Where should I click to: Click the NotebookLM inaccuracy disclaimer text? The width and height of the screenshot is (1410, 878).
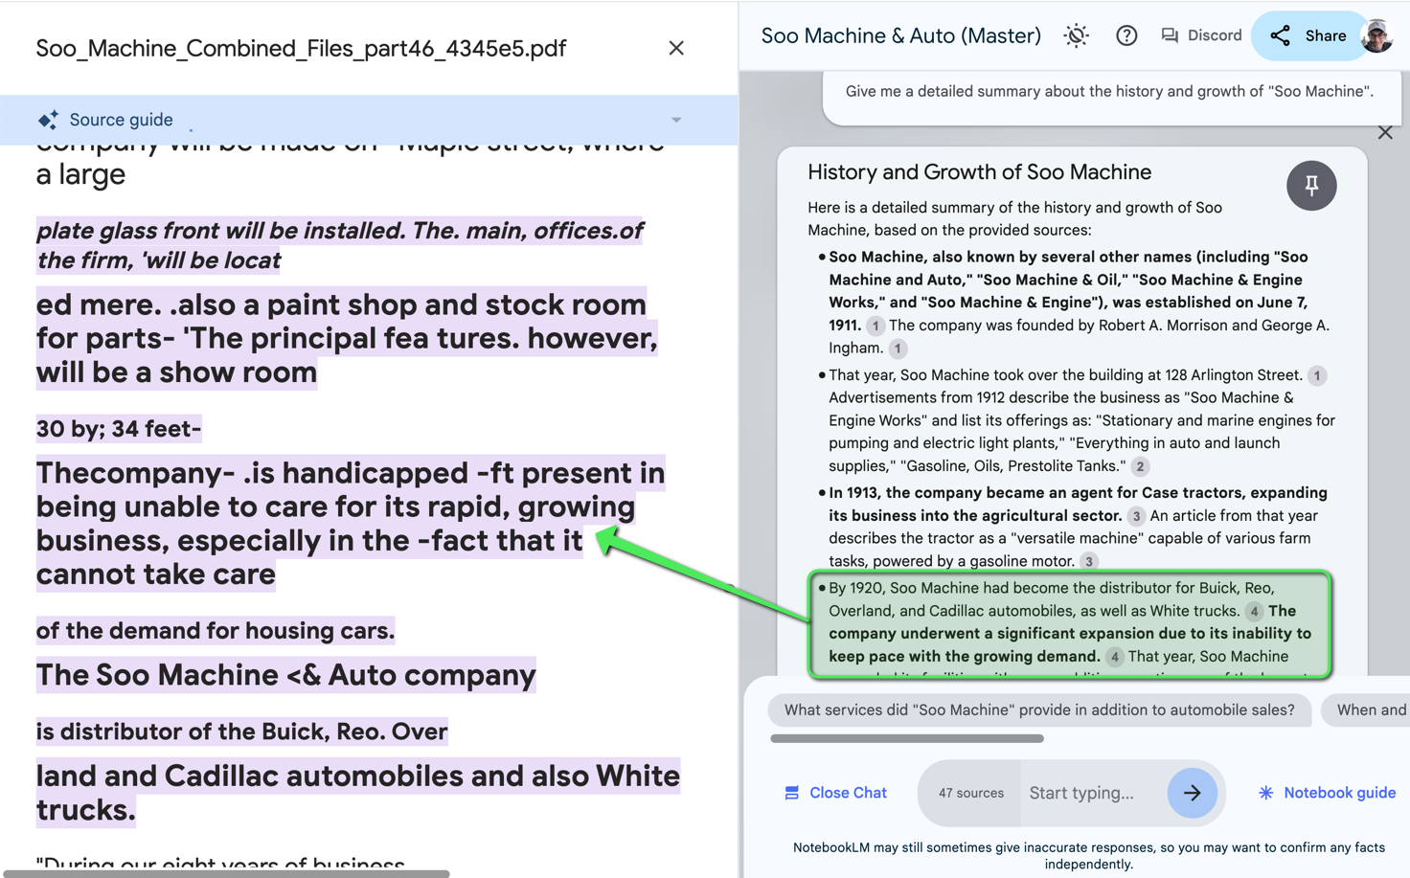[1089, 855]
